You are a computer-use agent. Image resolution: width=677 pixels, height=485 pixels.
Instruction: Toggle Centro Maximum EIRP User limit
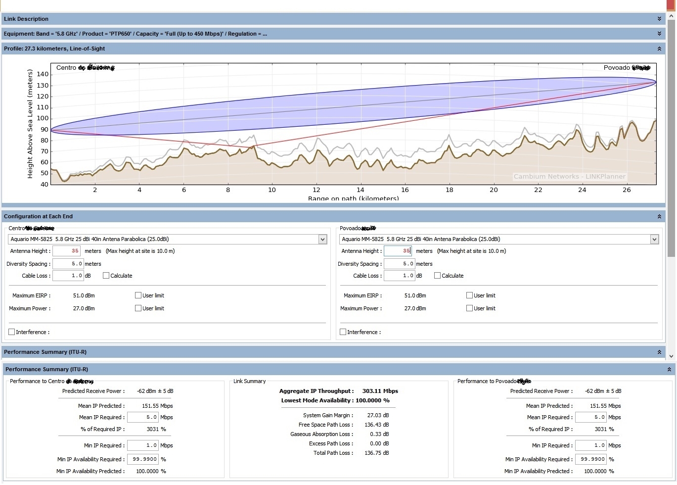tap(138, 295)
